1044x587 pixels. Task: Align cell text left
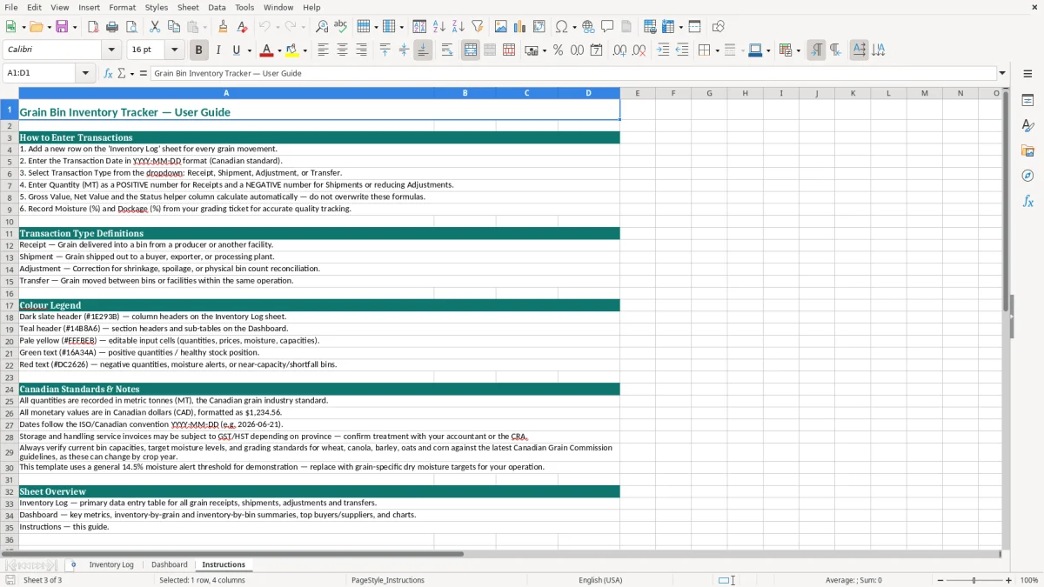(323, 50)
